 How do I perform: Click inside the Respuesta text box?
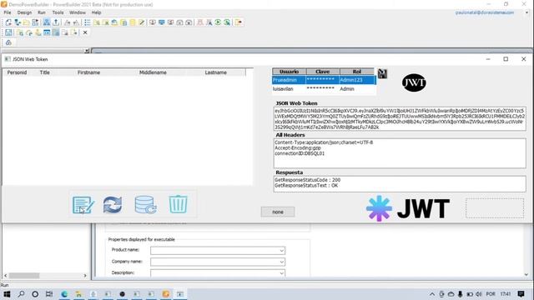pos(400,184)
